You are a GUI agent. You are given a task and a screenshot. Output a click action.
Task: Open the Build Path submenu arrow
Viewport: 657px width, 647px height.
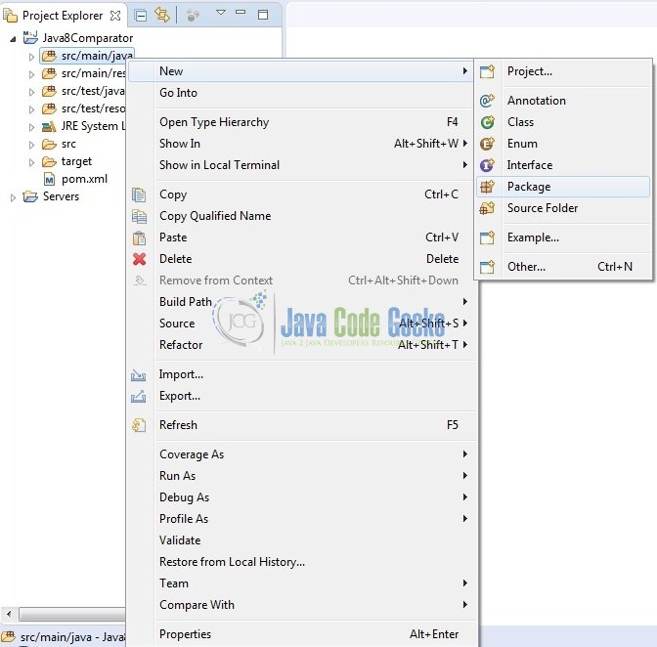coord(465,302)
